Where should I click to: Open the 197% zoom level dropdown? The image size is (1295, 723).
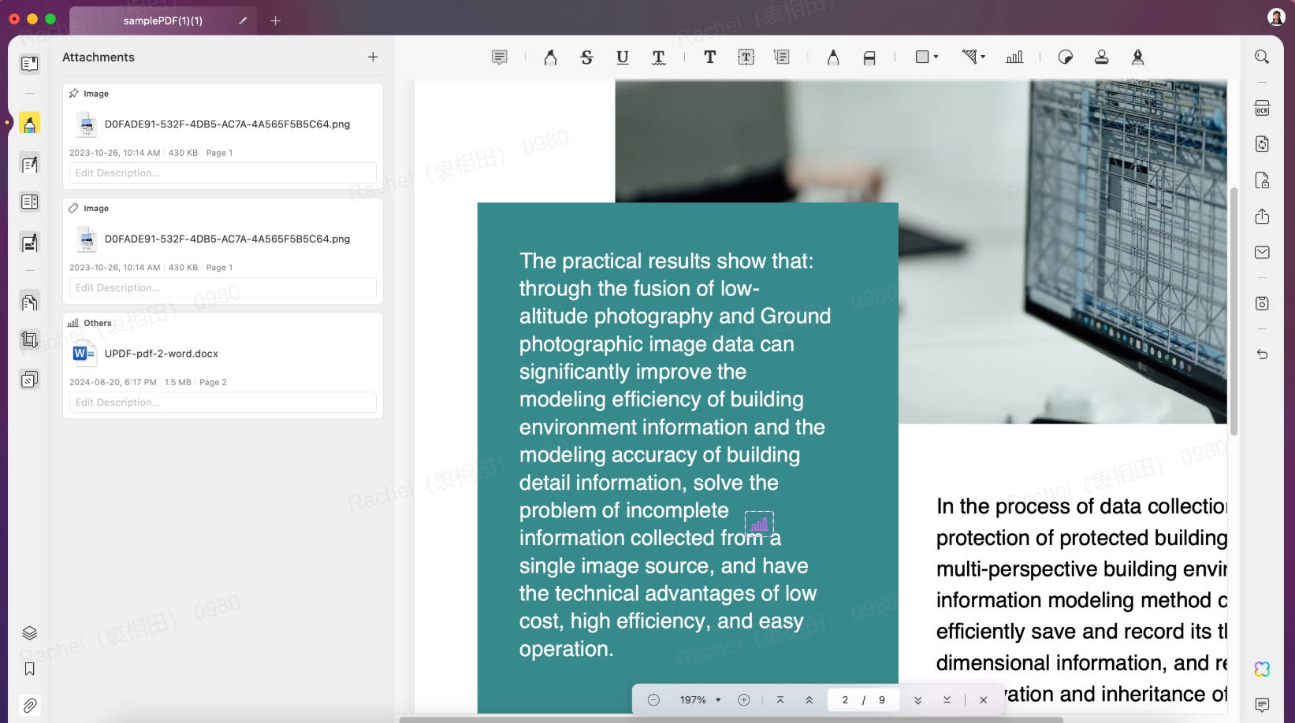[x=700, y=699]
